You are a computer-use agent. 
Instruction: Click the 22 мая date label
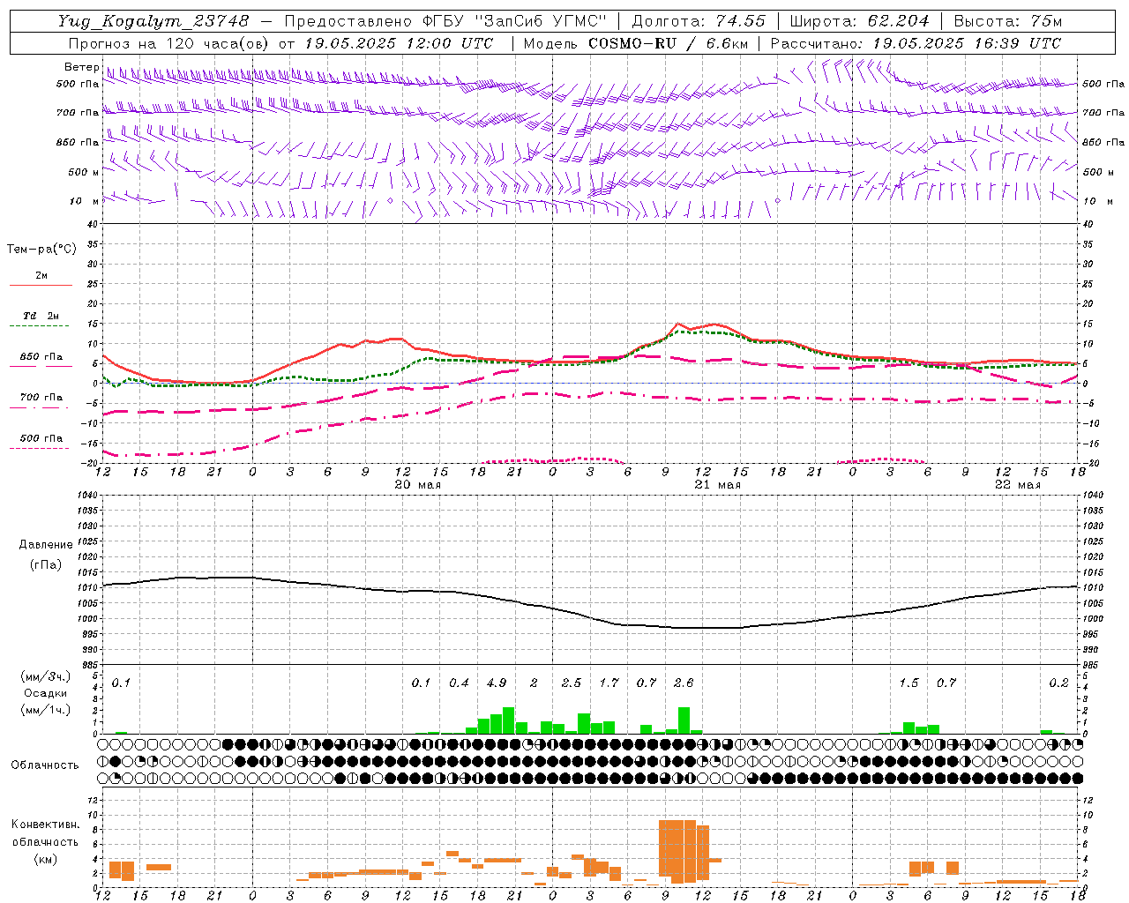tap(1017, 485)
